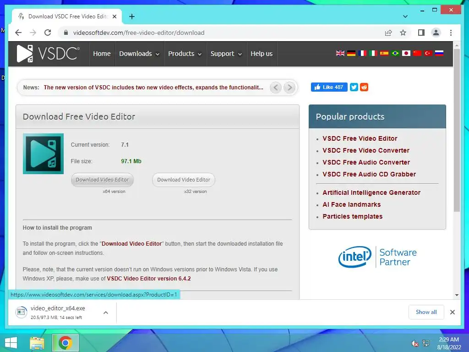Open Chrome profile avatar
Viewport: 469px width, 352px height.
[436, 33]
